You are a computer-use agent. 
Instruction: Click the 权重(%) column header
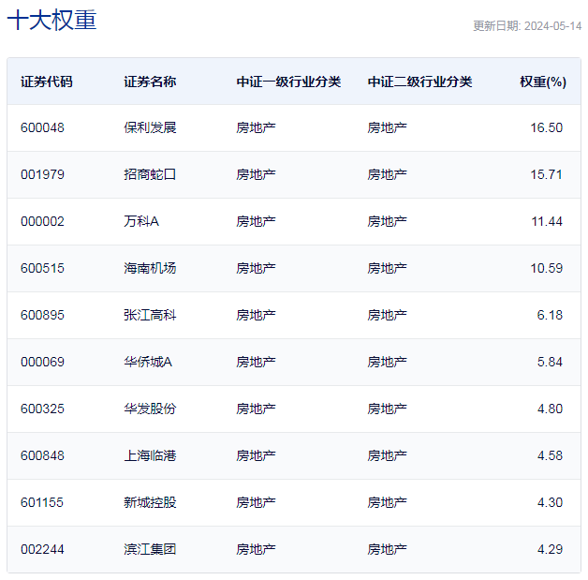click(x=543, y=82)
